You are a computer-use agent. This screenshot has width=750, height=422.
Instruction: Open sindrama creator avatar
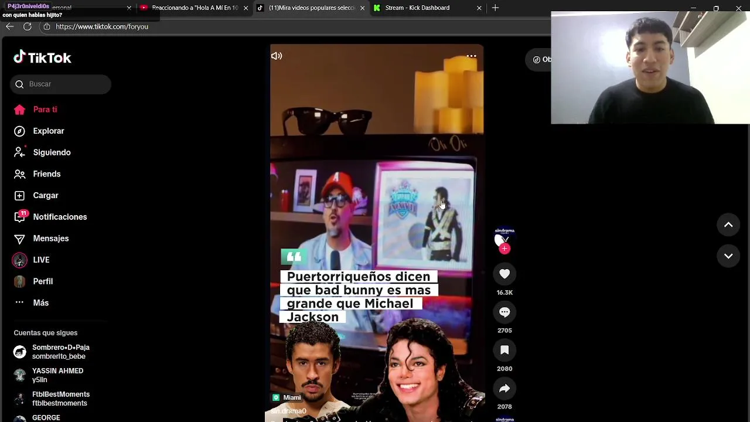pos(504,237)
